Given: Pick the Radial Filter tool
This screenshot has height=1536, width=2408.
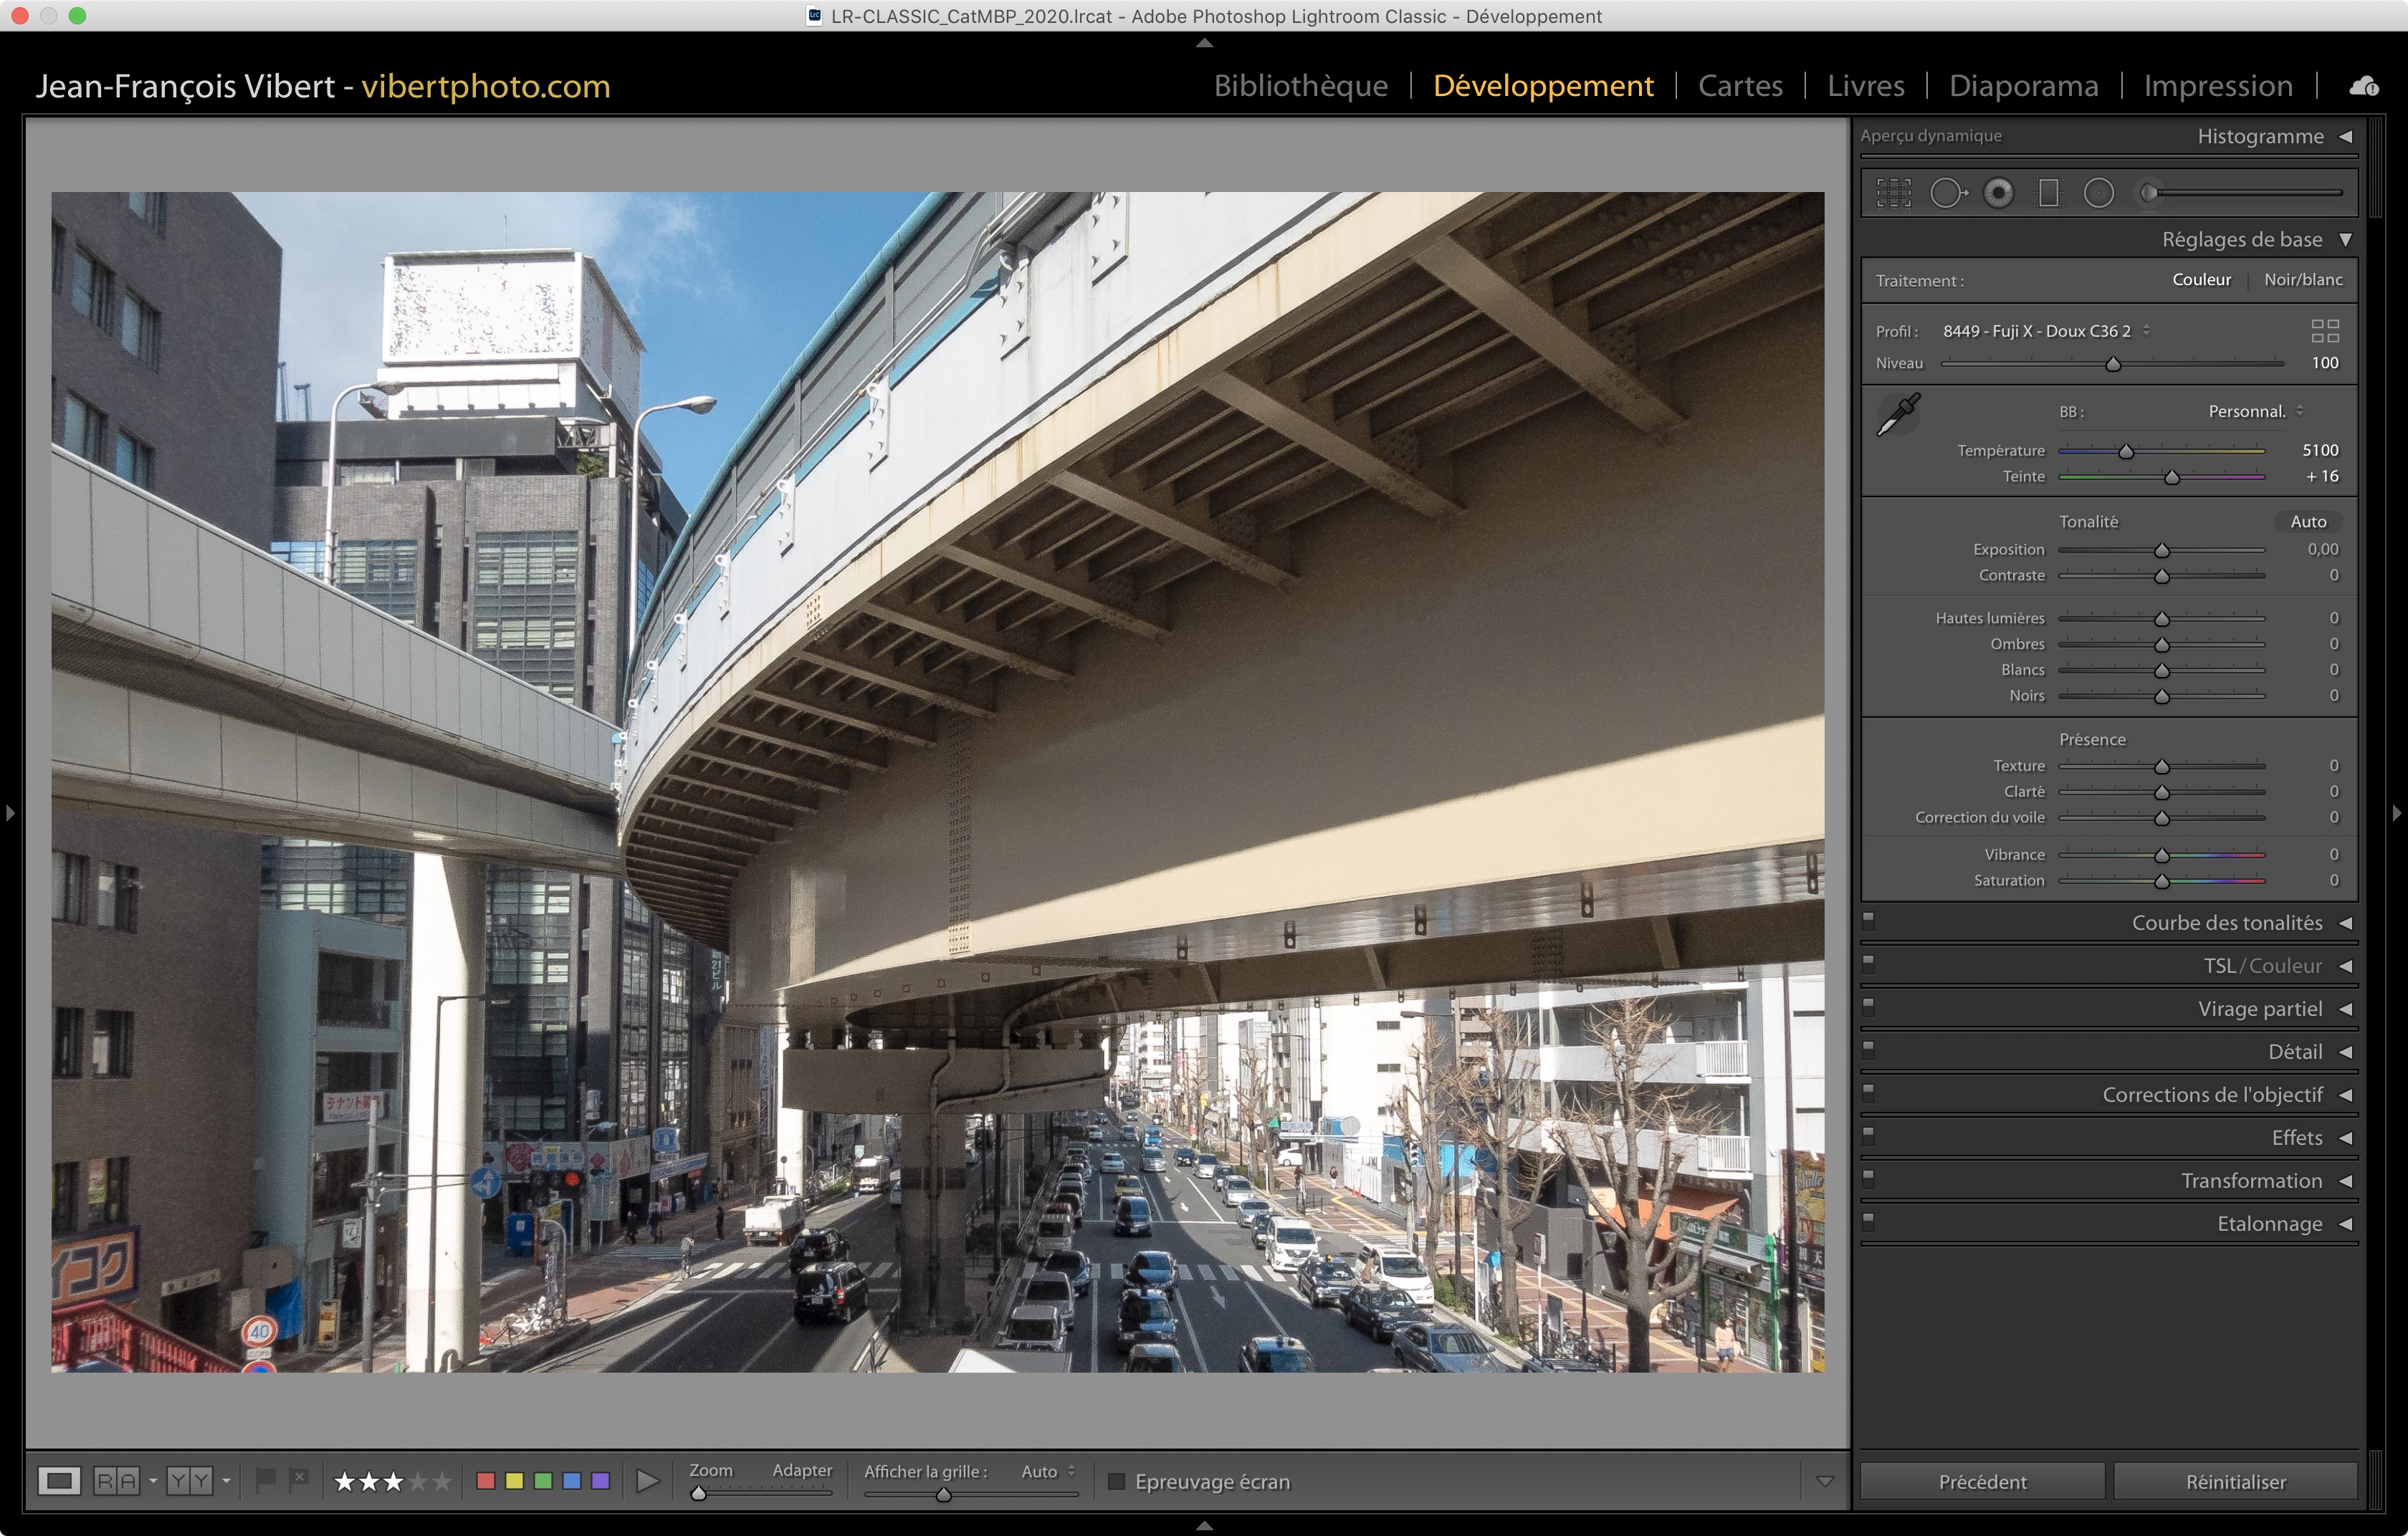Looking at the screenshot, I should (x=2098, y=193).
